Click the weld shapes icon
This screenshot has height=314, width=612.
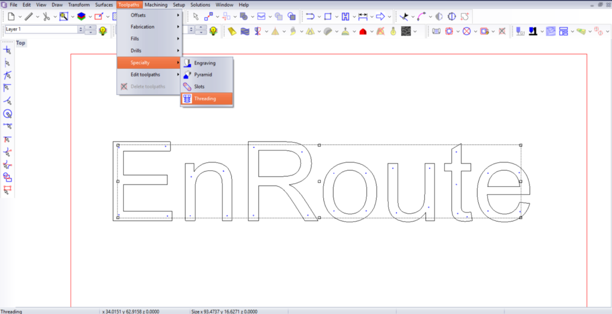[244, 17]
